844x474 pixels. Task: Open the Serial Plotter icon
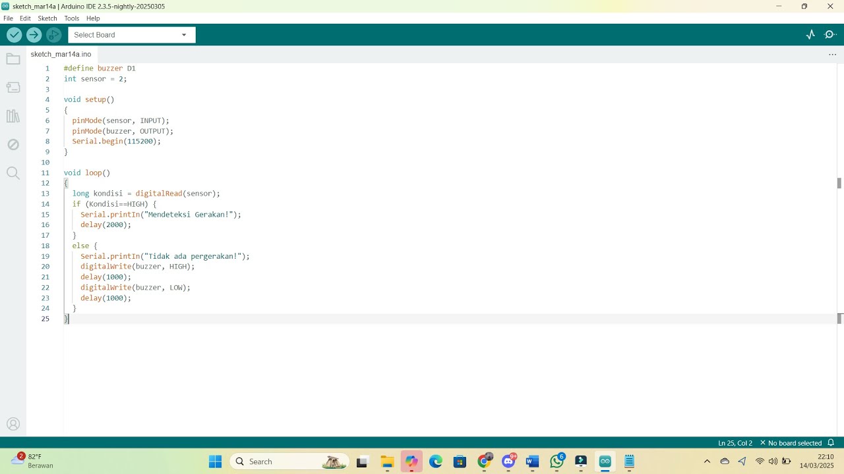click(x=810, y=35)
